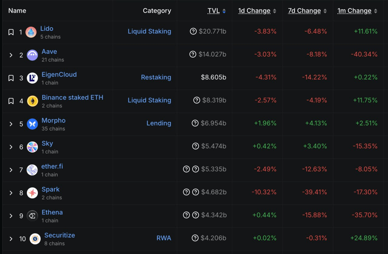Open the RWA category link
This screenshot has width=388, height=254.
point(164,238)
